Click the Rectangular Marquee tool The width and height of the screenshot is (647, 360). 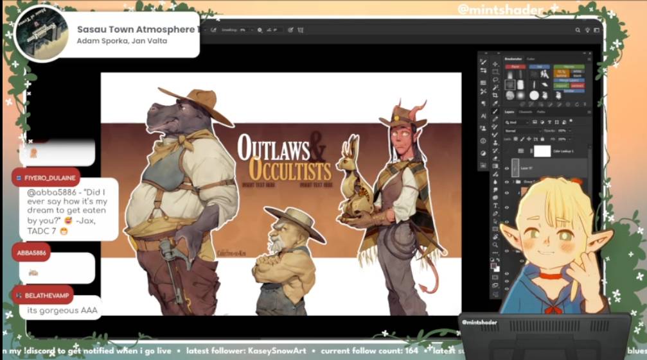pyautogui.click(x=495, y=72)
